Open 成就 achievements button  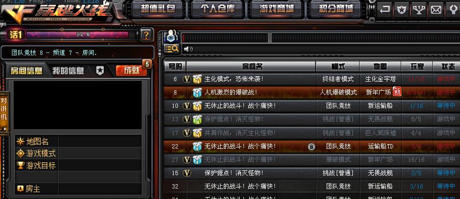point(131,71)
